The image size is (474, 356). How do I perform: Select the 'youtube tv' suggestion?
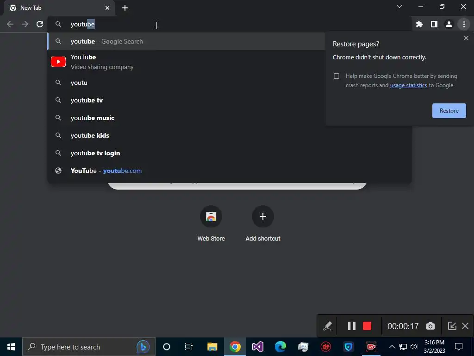pyautogui.click(x=186, y=100)
